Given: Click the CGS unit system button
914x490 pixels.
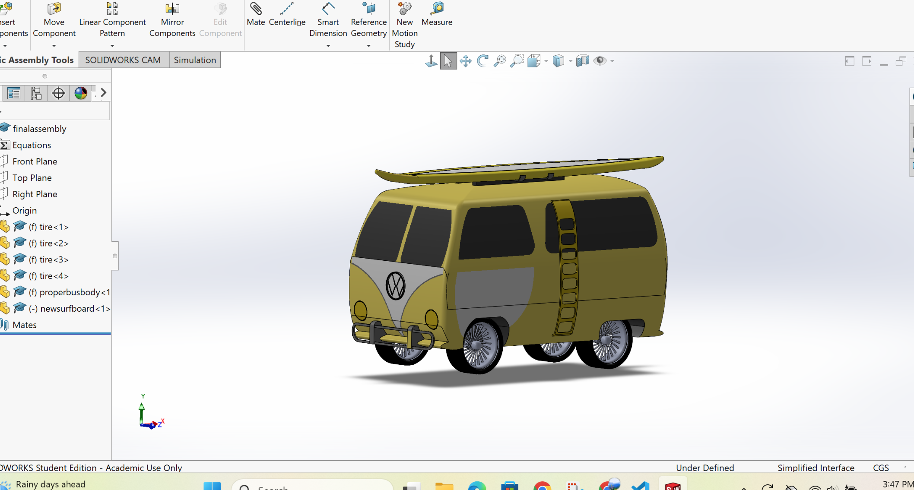Looking at the screenshot, I should pos(881,468).
